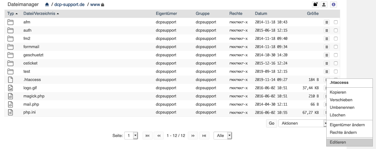Tick the checkbox for auth folder
Image resolution: width=376 pixels, height=149 pixels.
point(336,30)
